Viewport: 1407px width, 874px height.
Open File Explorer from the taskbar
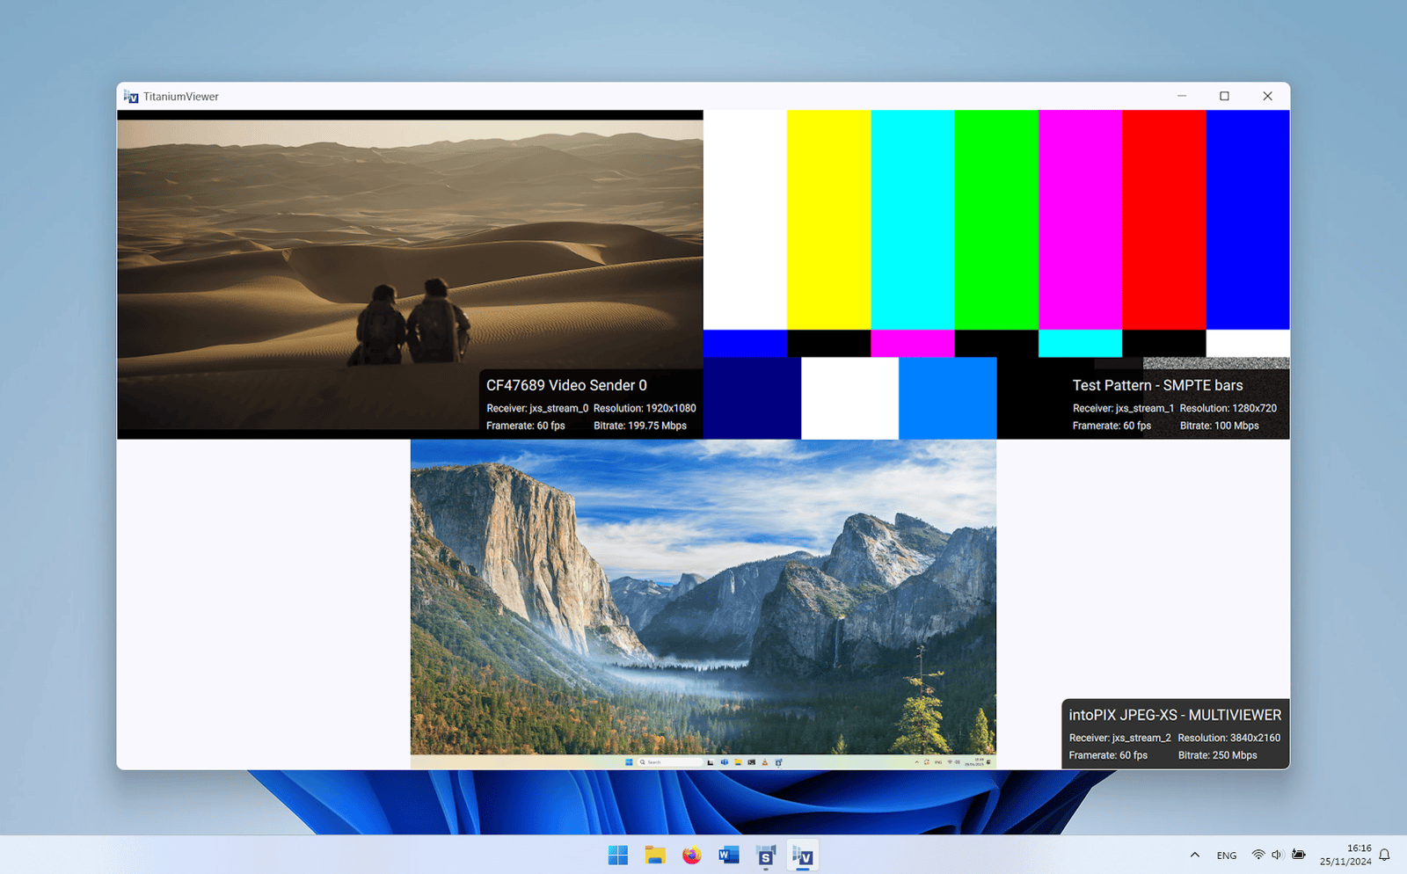654,855
